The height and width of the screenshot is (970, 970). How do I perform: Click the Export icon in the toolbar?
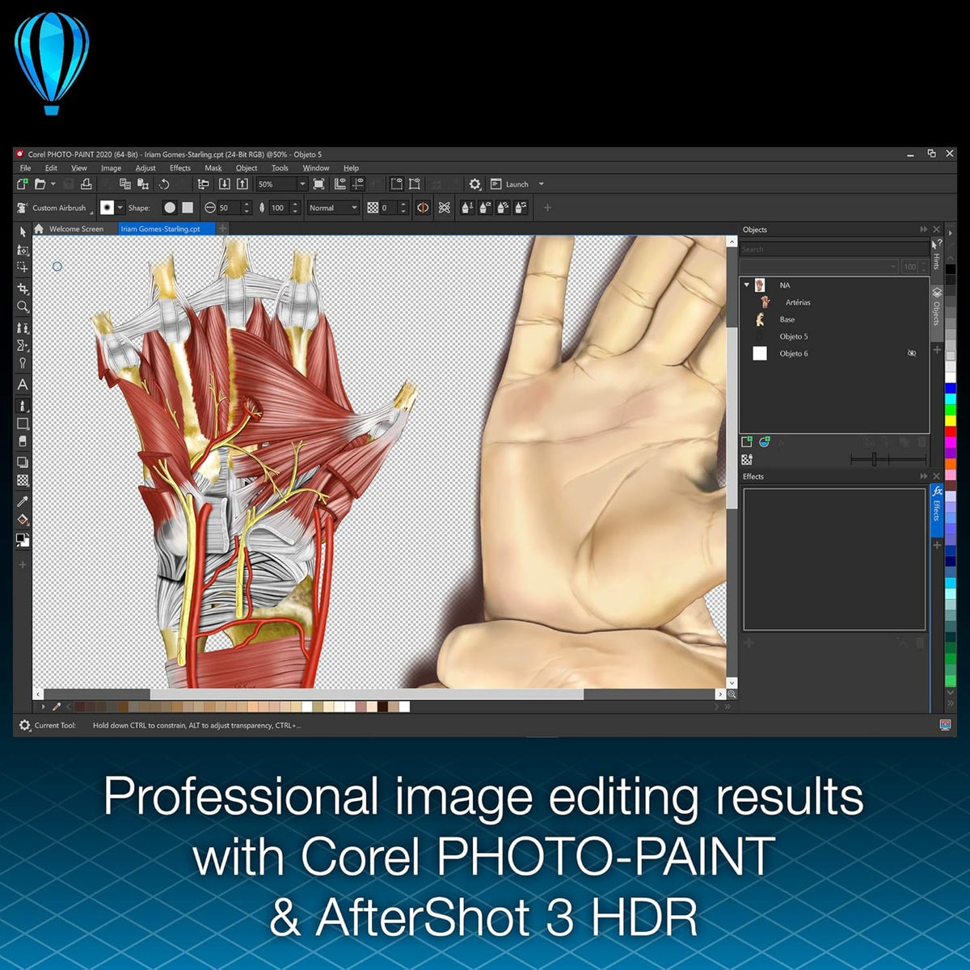tap(242, 184)
